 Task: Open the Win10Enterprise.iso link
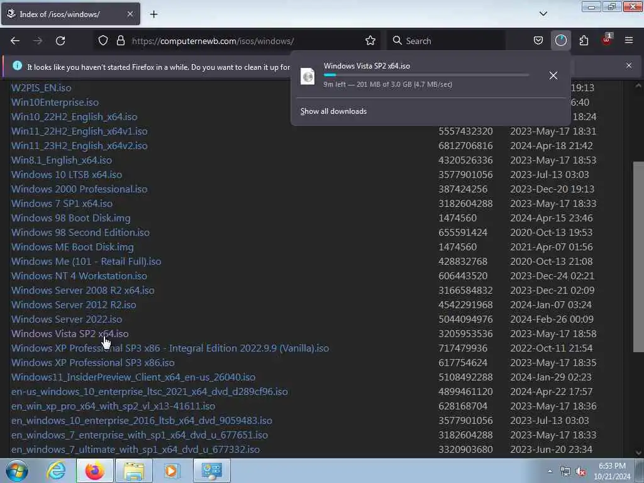click(x=55, y=103)
